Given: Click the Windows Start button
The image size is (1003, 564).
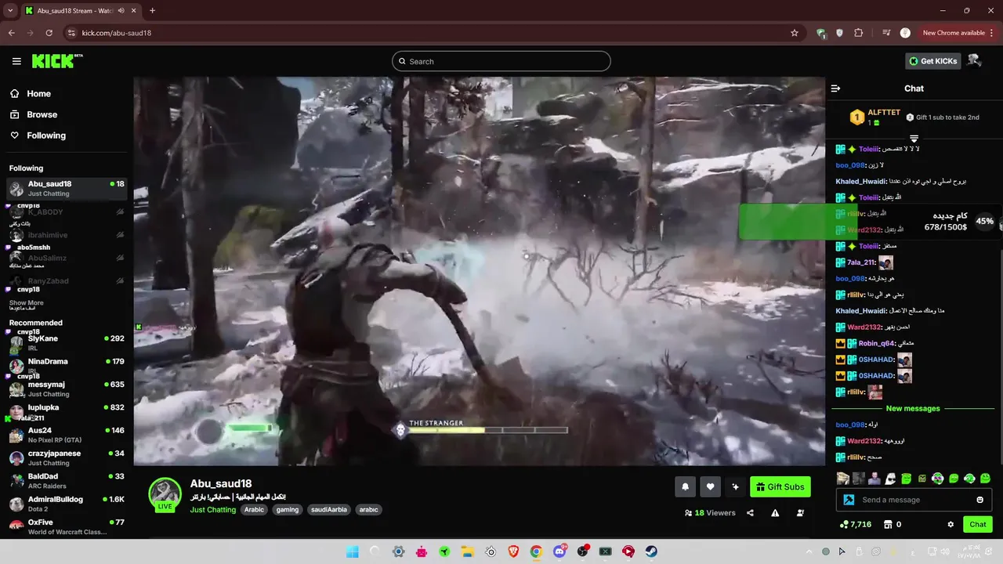Looking at the screenshot, I should tap(352, 551).
